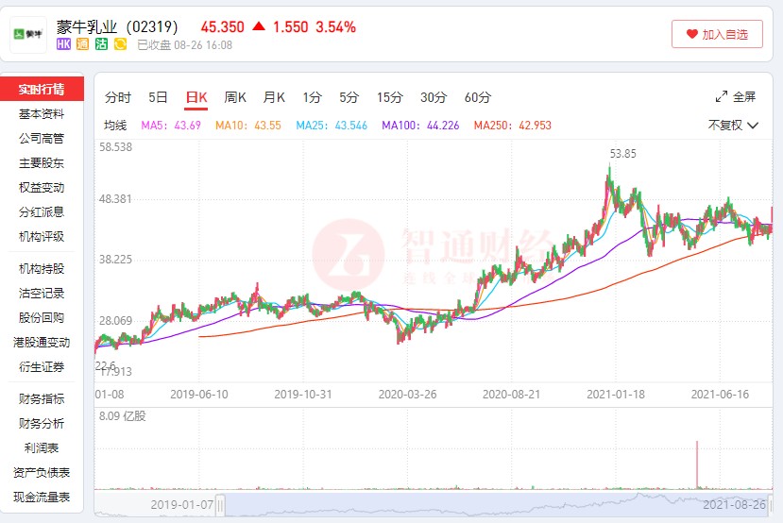Image resolution: width=783 pixels, height=523 pixels.
Task: Click the 8.09 亿股 volume label
Action: 123,416
